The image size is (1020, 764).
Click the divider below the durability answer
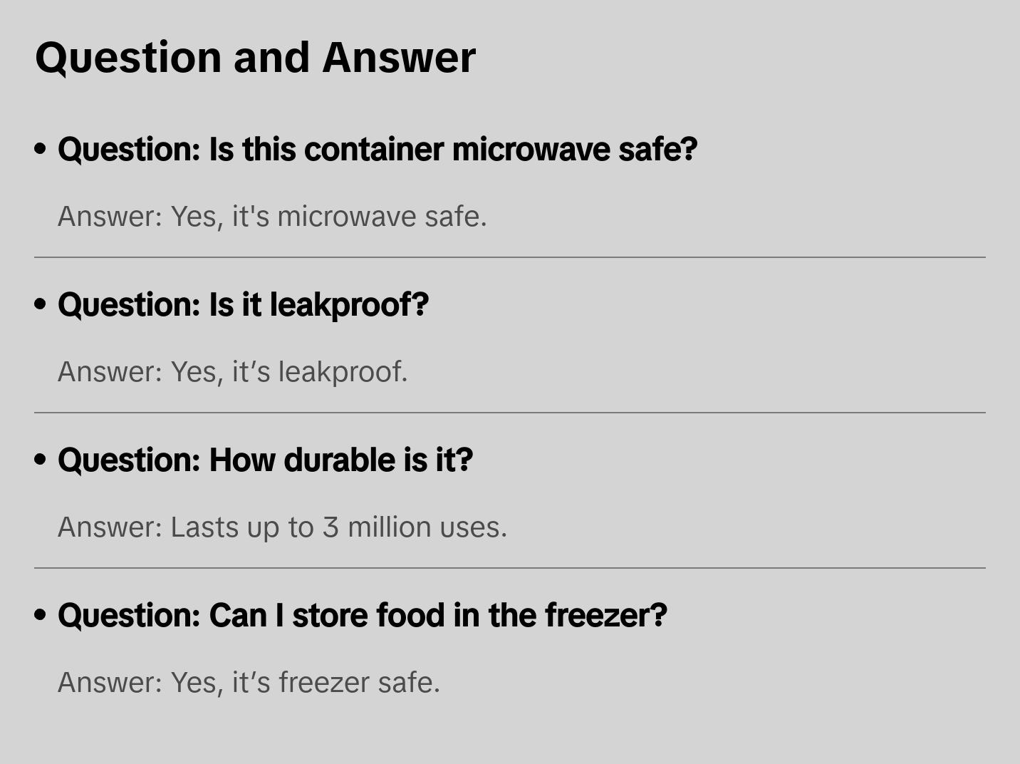coord(510,568)
